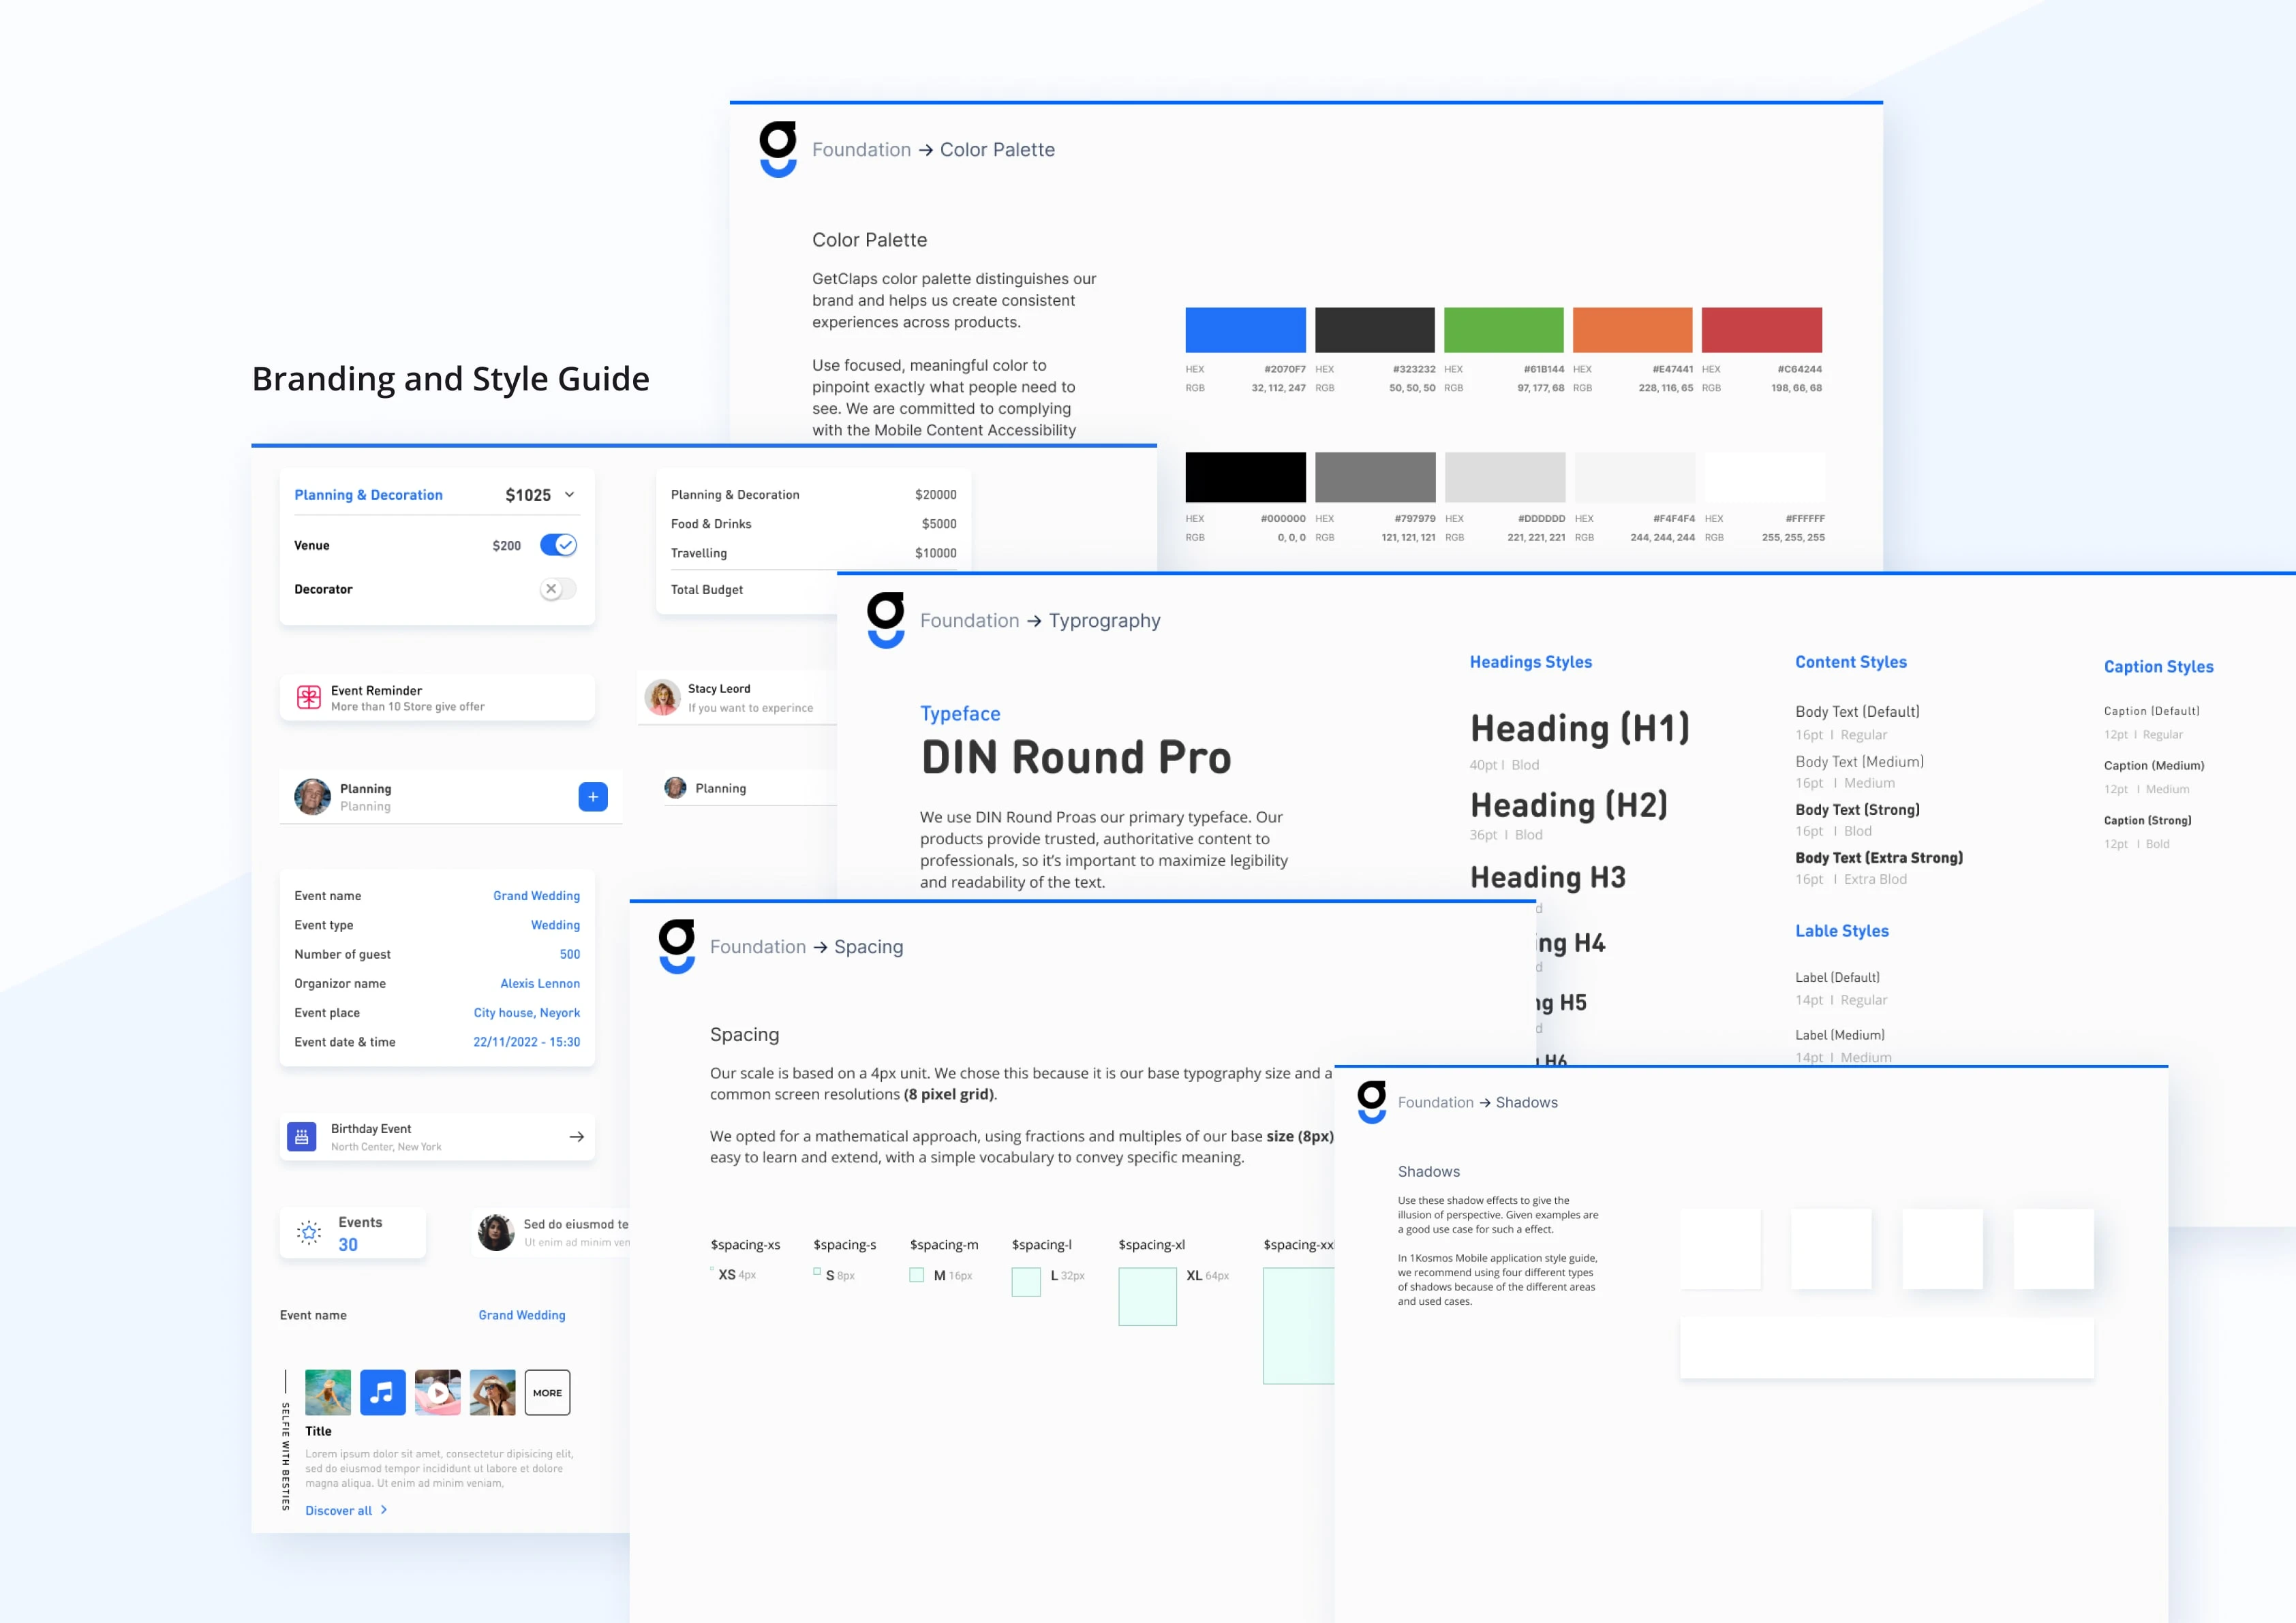Click the arrow icon on the Birthday Event card
The width and height of the screenshot is (2296, 1623).
pyautogui.click(x=577, y=1136)
